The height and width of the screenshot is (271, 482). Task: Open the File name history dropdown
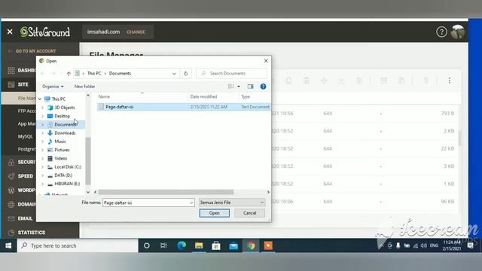point(191,202)
